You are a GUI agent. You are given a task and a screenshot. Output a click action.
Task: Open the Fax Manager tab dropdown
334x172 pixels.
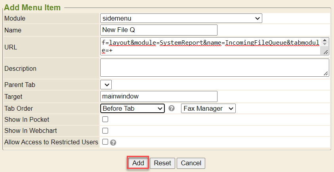(208, 108)
